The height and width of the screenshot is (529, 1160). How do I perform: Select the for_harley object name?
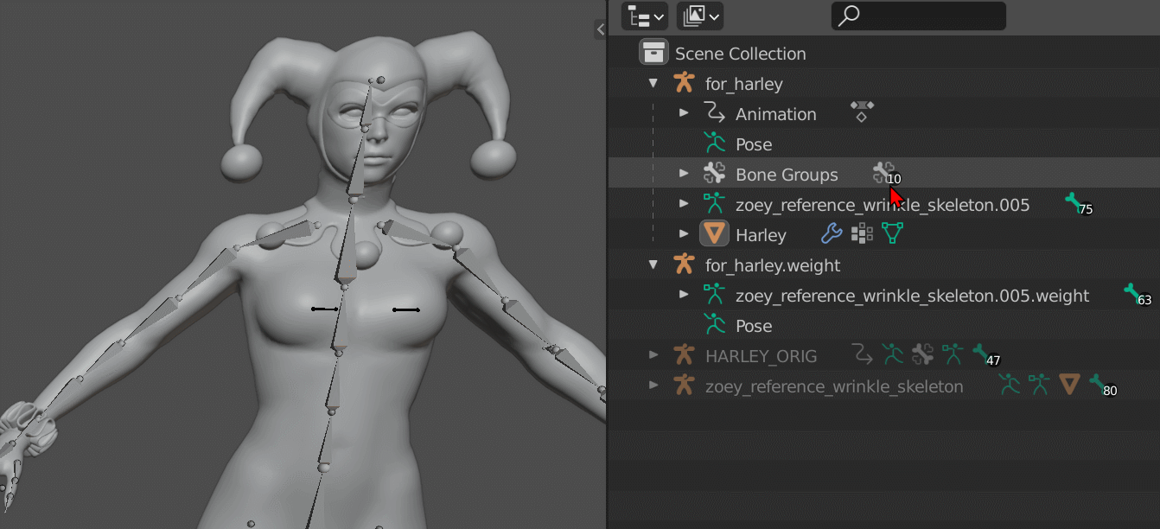(744, 84)
